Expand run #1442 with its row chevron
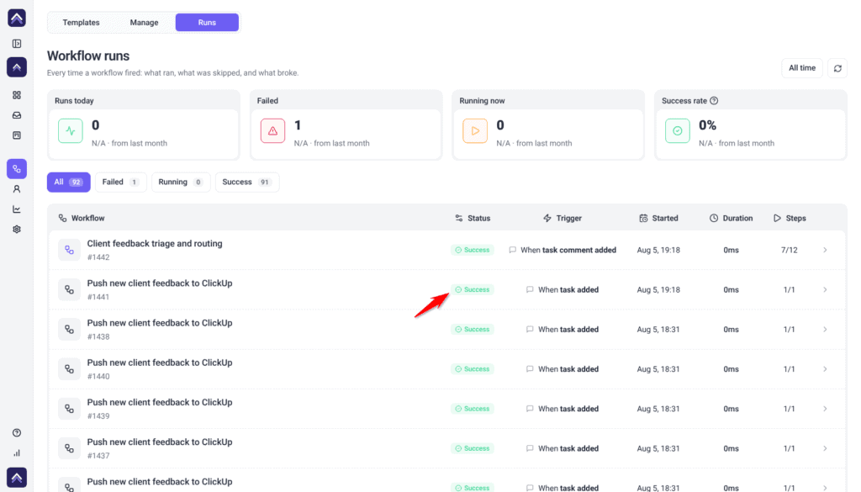The width and height of the screenshot is (861, 492). (x=825, y=250)
